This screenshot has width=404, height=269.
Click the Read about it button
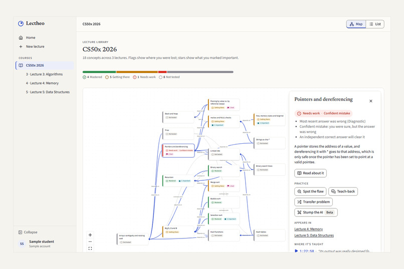(x=310, y=173)
